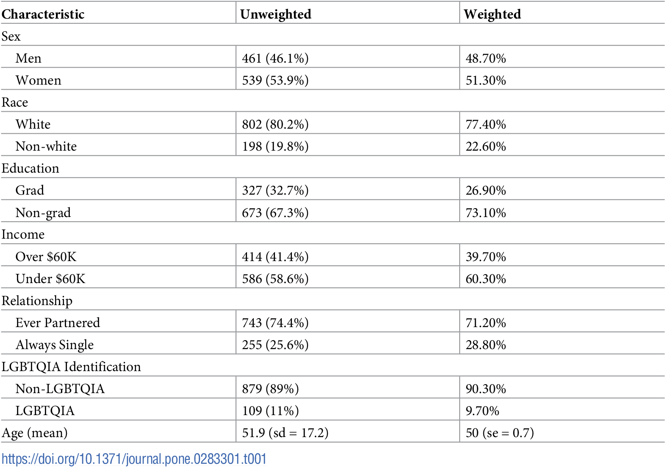Select the Income section label
This screenshot has height=468, width=666.
pyautogui.click(x=23, y=234)
